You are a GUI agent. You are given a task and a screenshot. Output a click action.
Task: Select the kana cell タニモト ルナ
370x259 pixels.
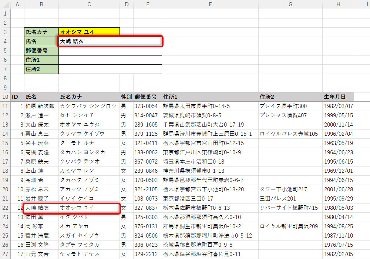(x=89, y=143)
